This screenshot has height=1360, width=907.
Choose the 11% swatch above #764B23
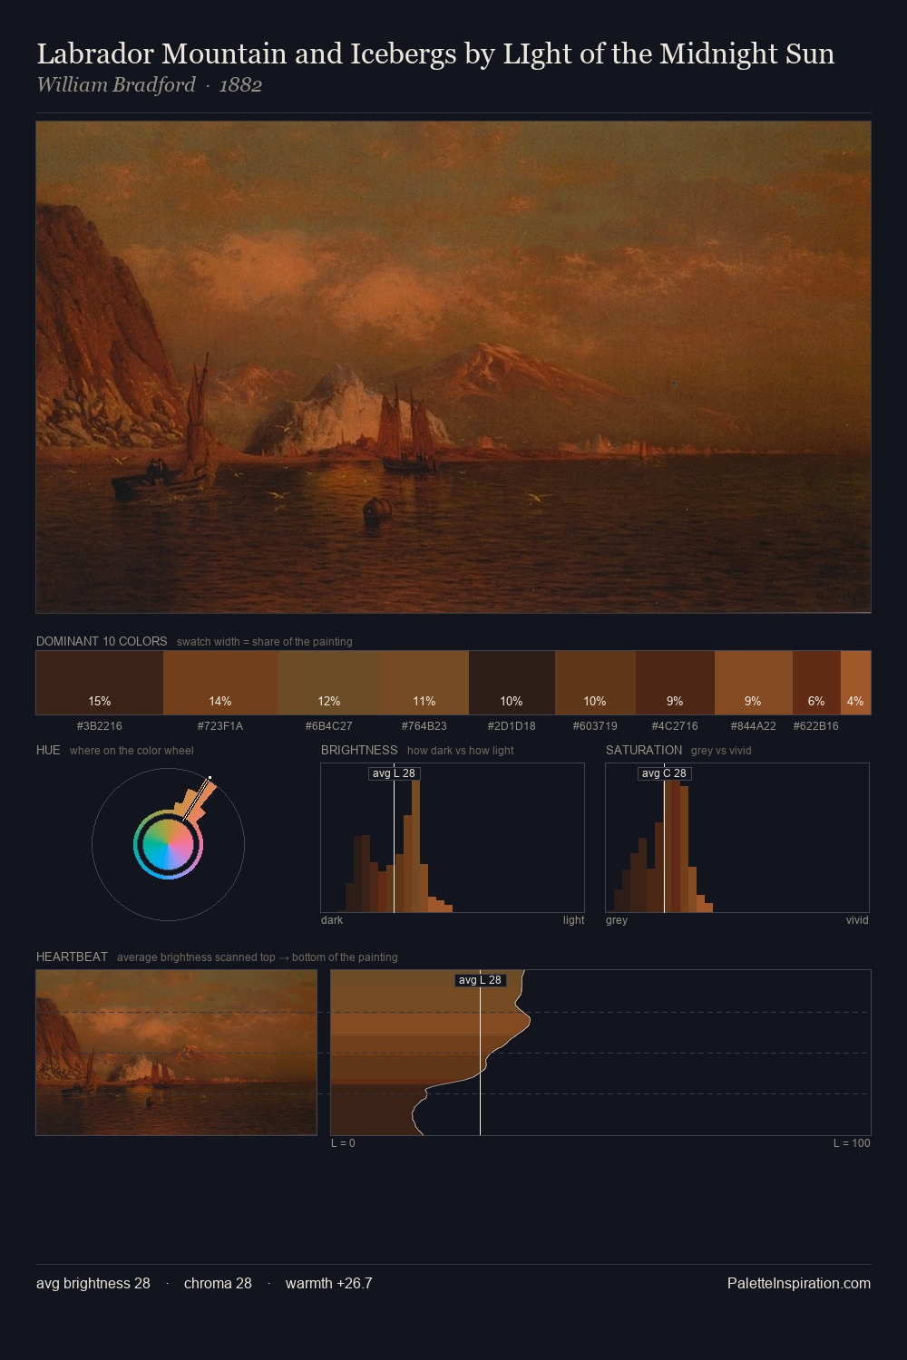point(424,683)
